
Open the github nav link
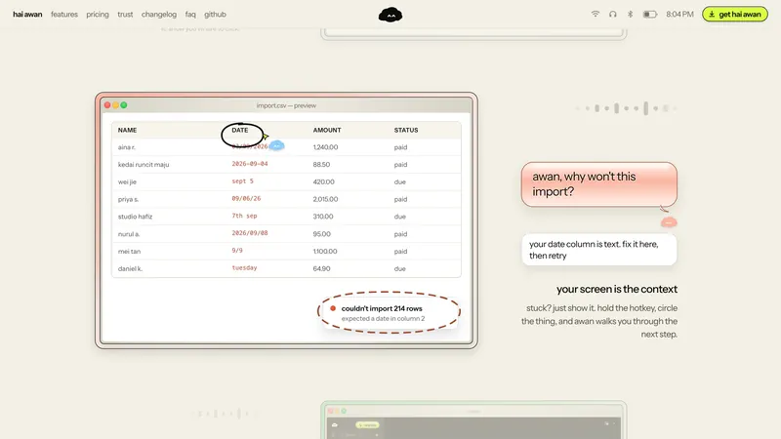[215, 15]
